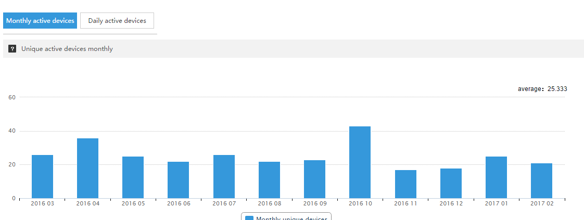Click the question mark help icon
The image size is (584, 220).
click(x=12, y=49)
